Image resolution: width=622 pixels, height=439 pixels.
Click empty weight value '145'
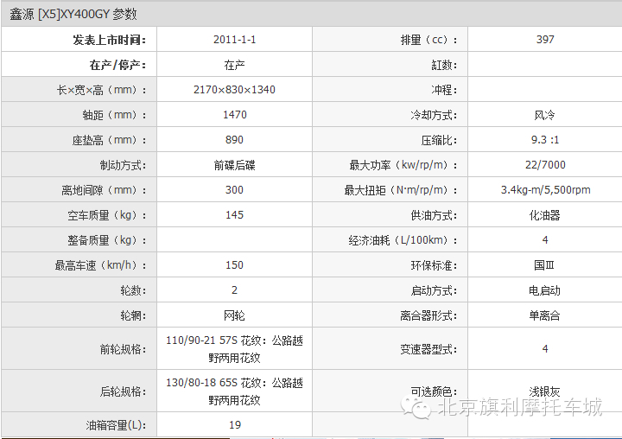[x=234, y=214]
